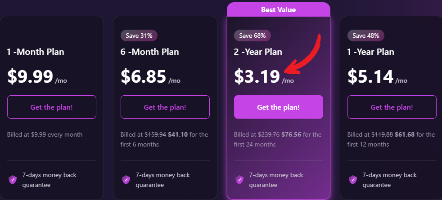Image resolution: width=442 pixels, height=200 pixels.
Task: Click the $3.19 per month price
Action: coord(257,76)
